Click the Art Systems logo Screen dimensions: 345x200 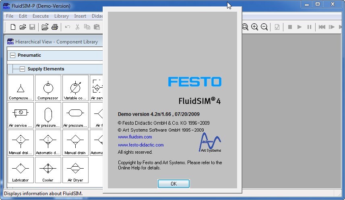[x=210, y=142]
